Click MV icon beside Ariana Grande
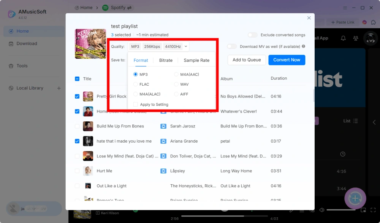Image resolution: width=380 pixels, height=223 pixels. 163,141
